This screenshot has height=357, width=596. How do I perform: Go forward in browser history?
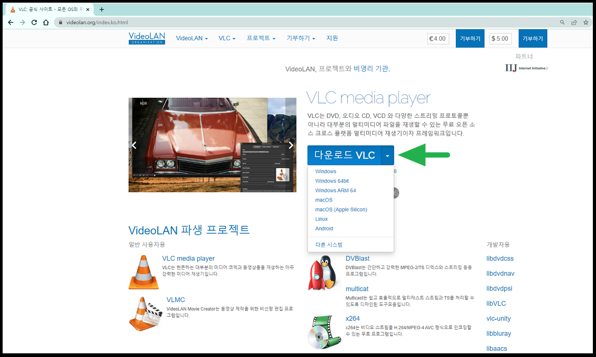point(23,23)
